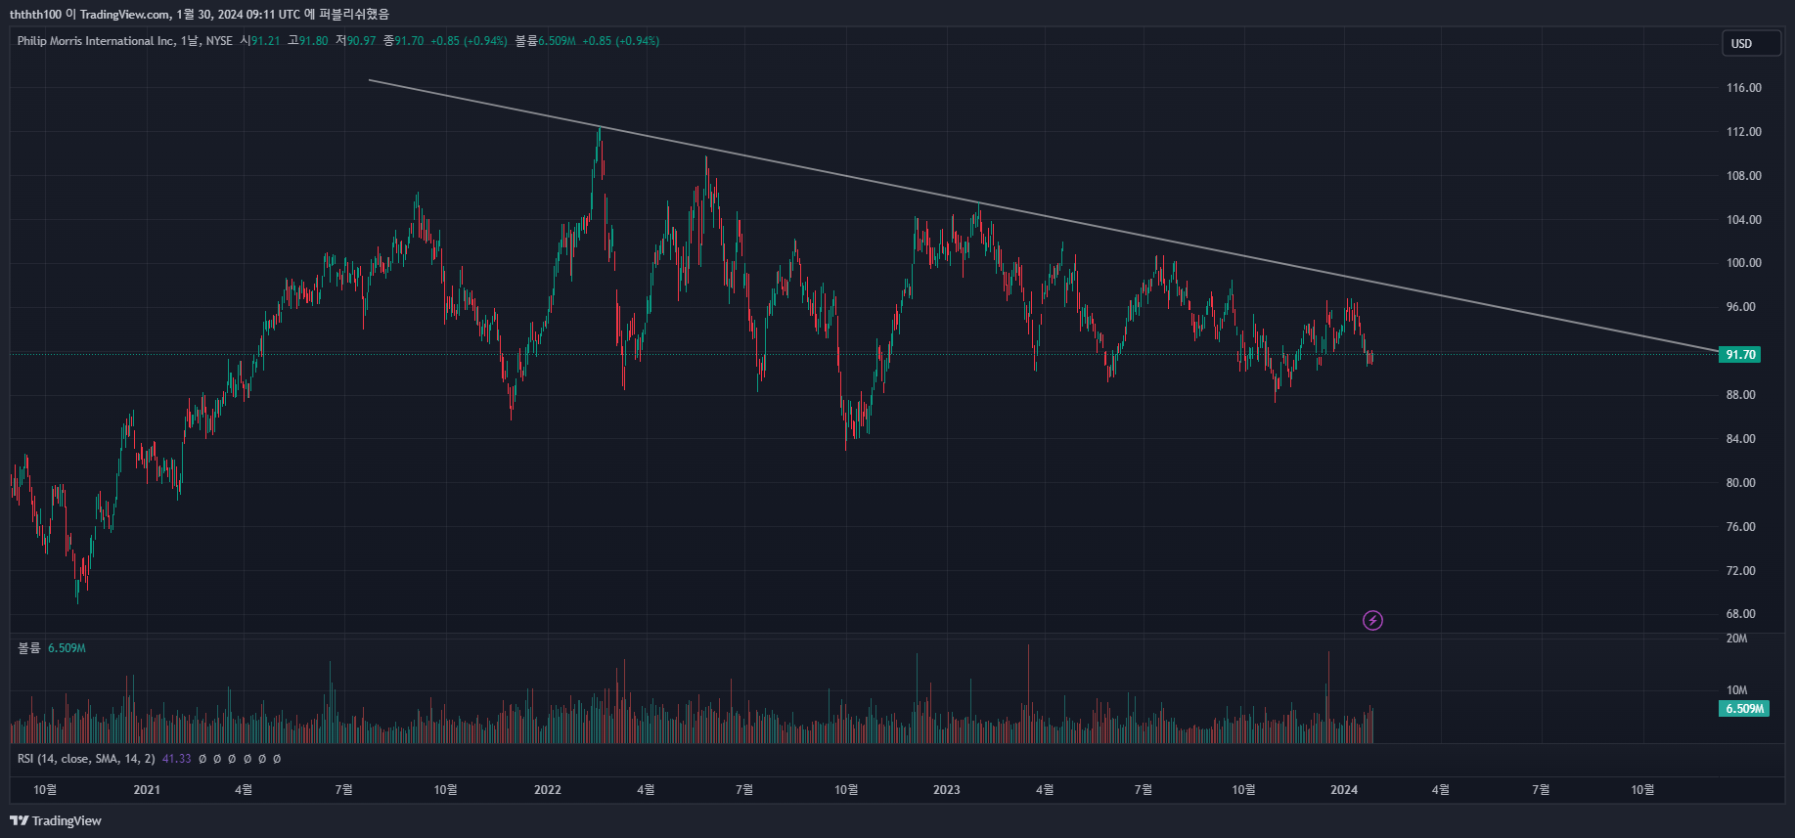The height and width of the screenshot is (838, 1795).
Task: Click the 88.00 price axis label
Action: tap(1740, 395)
